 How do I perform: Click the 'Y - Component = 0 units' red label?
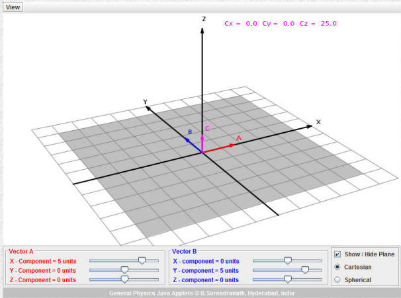coord(43,270)
